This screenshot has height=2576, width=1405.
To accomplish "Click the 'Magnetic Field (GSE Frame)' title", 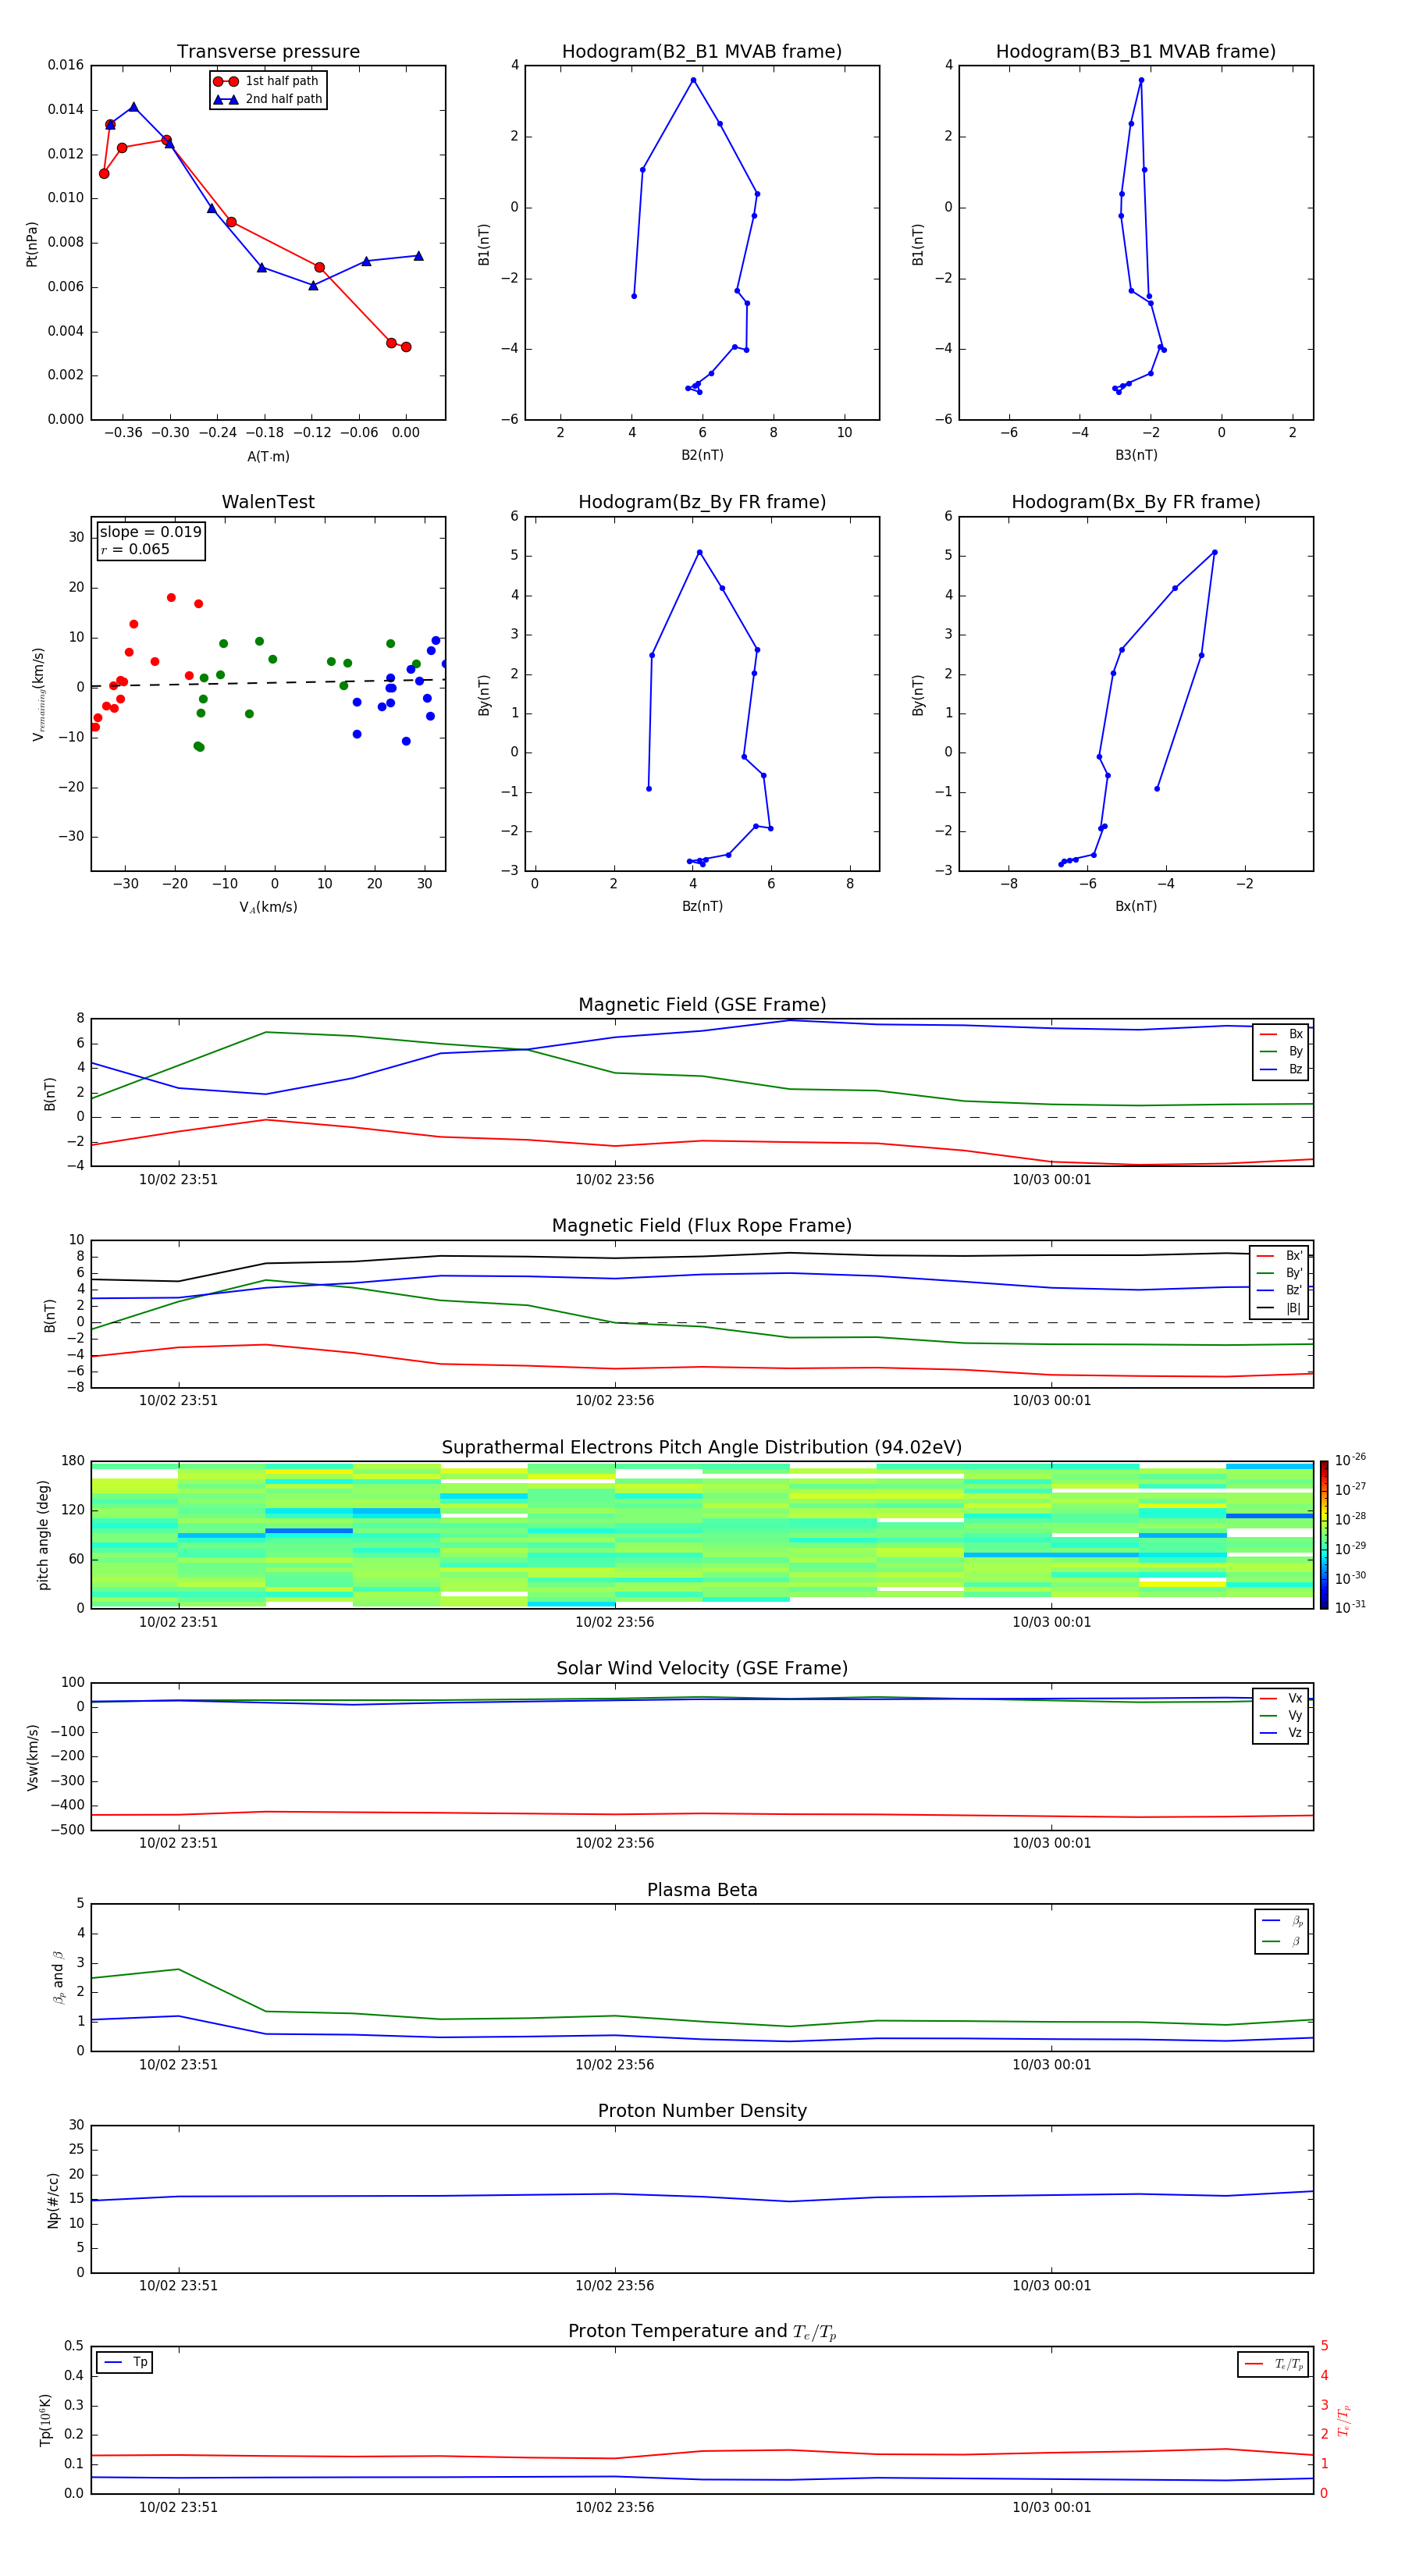I will tap(702, 1005).
